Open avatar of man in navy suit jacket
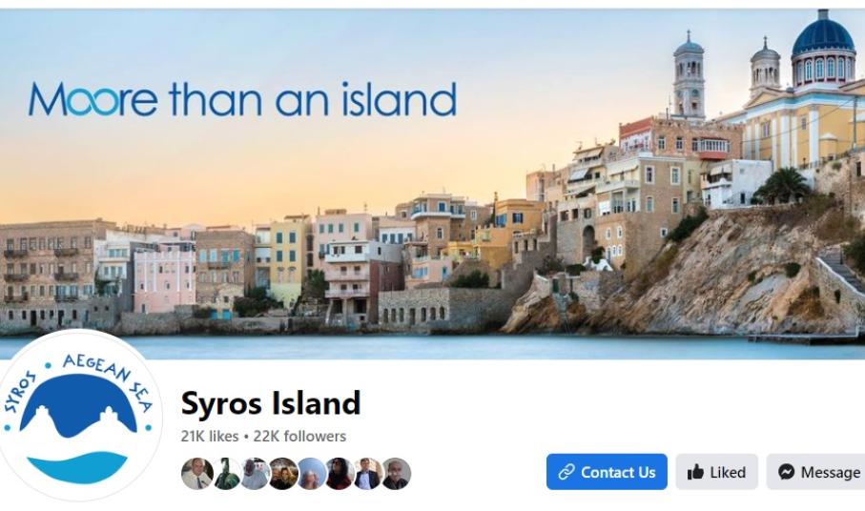 (368, 474)
